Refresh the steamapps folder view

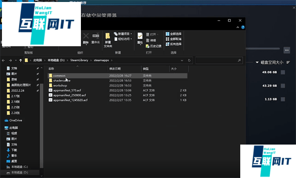click(189, 60)
